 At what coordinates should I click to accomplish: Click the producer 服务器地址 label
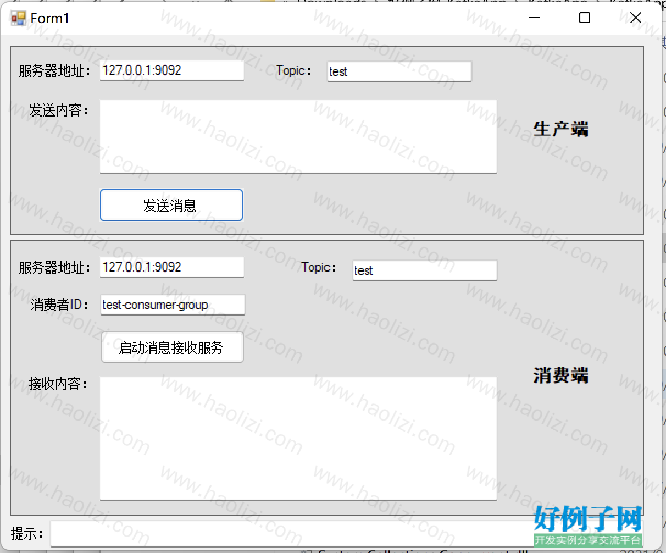[x=54, y=71]
